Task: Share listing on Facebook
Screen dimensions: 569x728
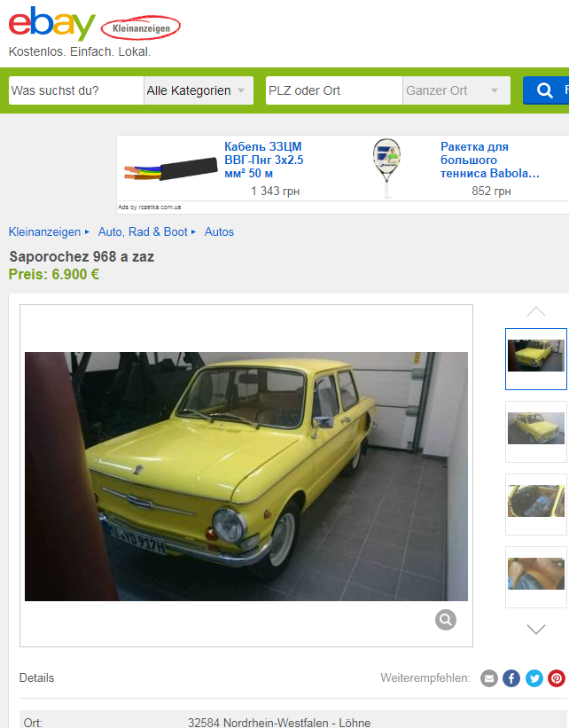Action: click(x=511, y=678)
